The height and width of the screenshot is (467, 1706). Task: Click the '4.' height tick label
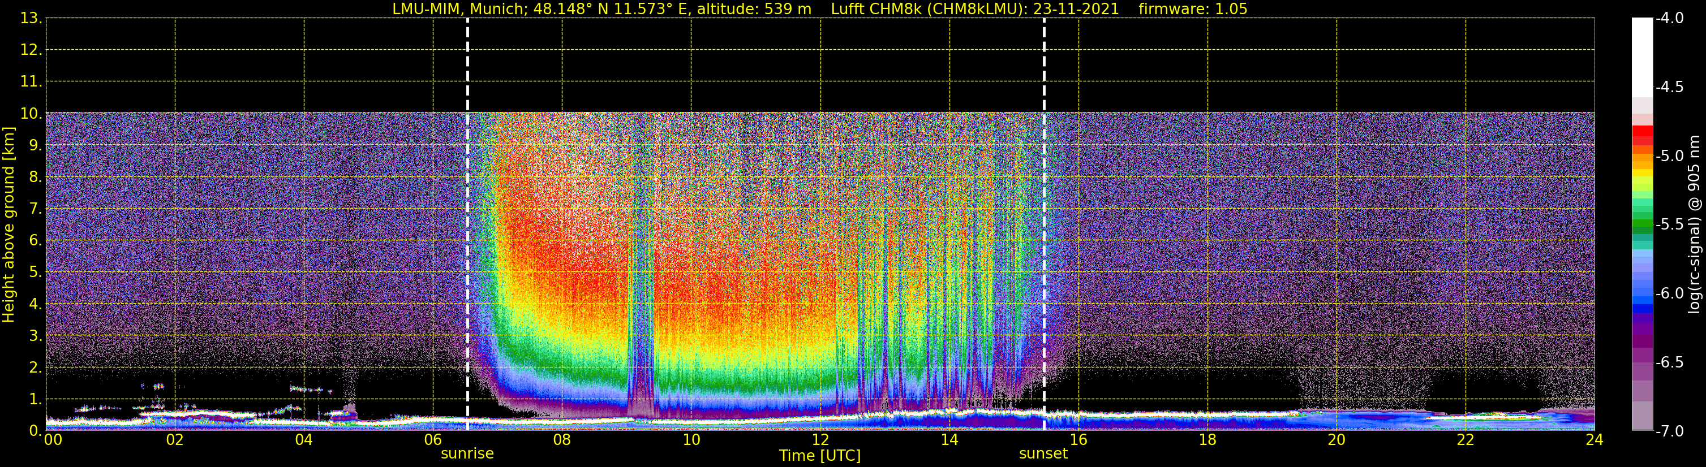35,304
